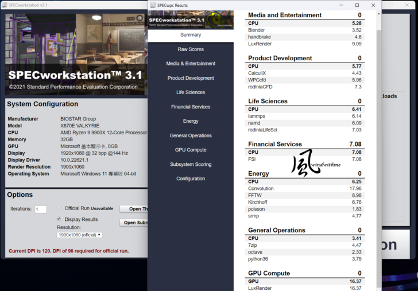Maximize the SPECwpc Results window
This screenshot has height=291, width=418.
[x=357, y=5]
